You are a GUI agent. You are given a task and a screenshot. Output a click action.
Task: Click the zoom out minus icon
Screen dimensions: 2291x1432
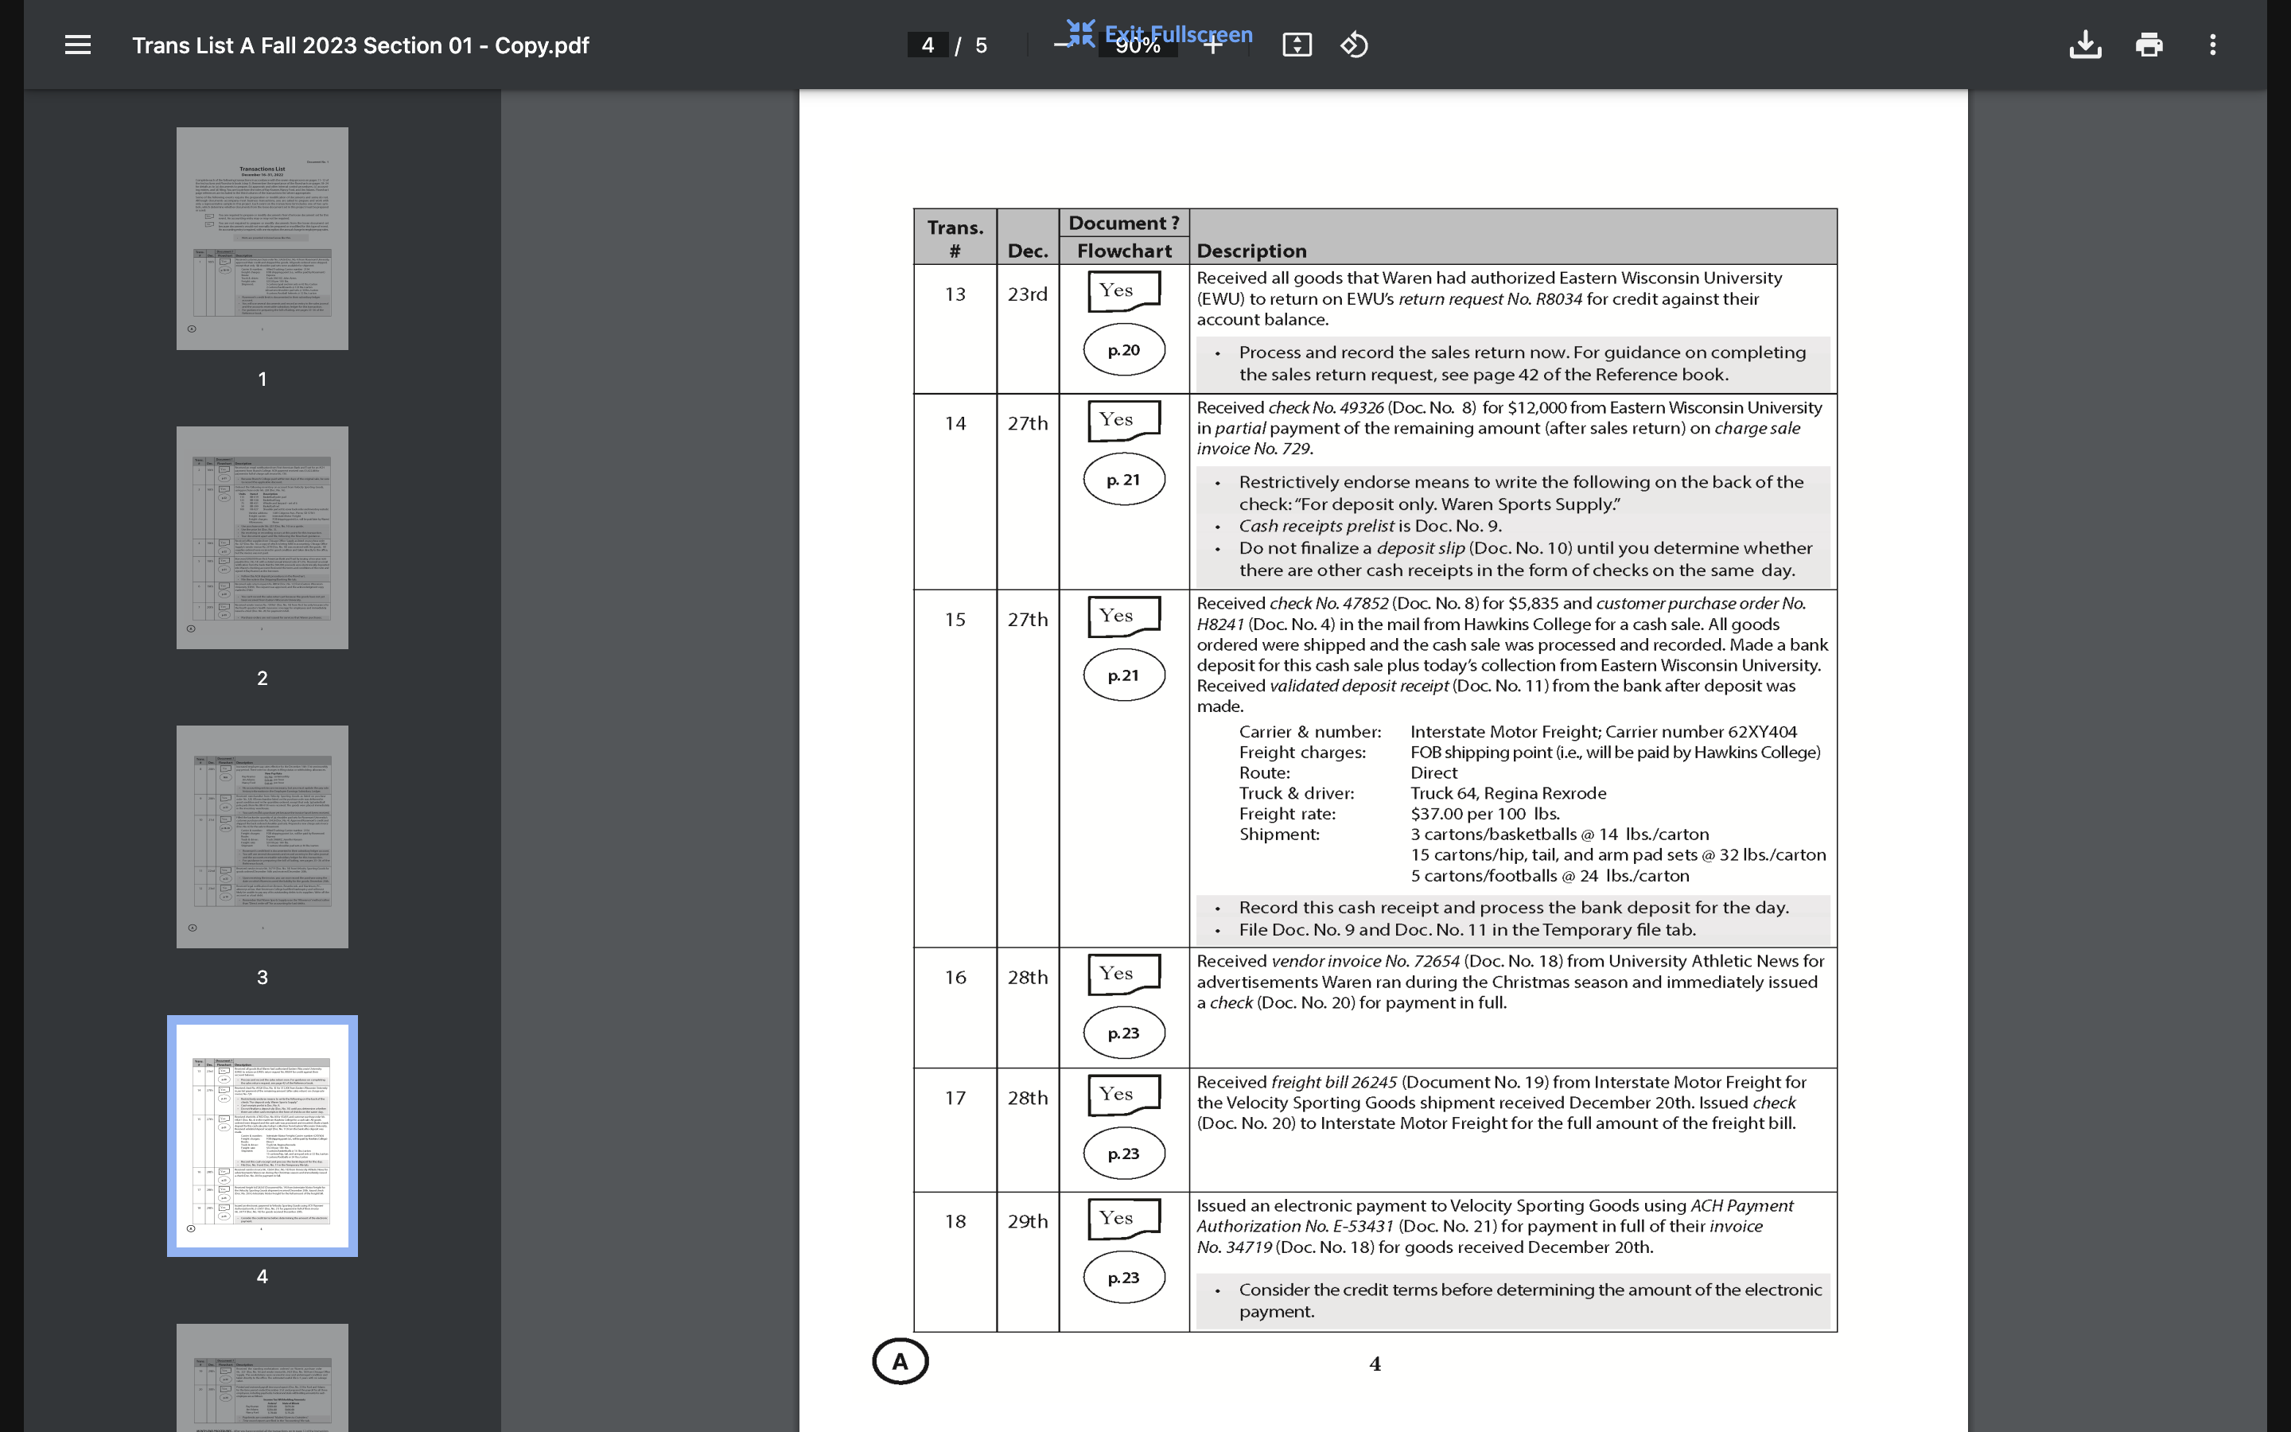coord(1060,45)
